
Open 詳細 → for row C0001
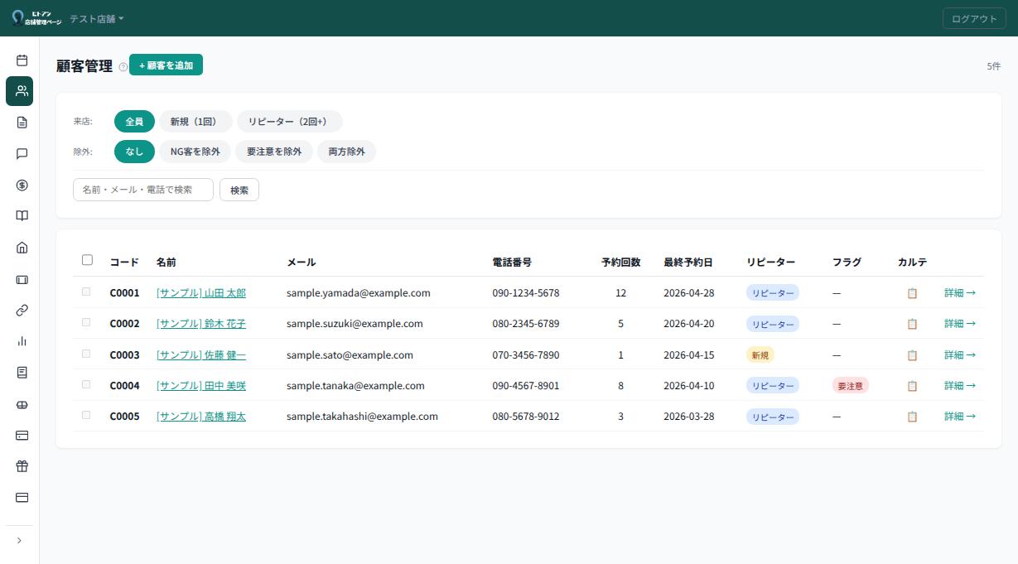pos(960,293)
